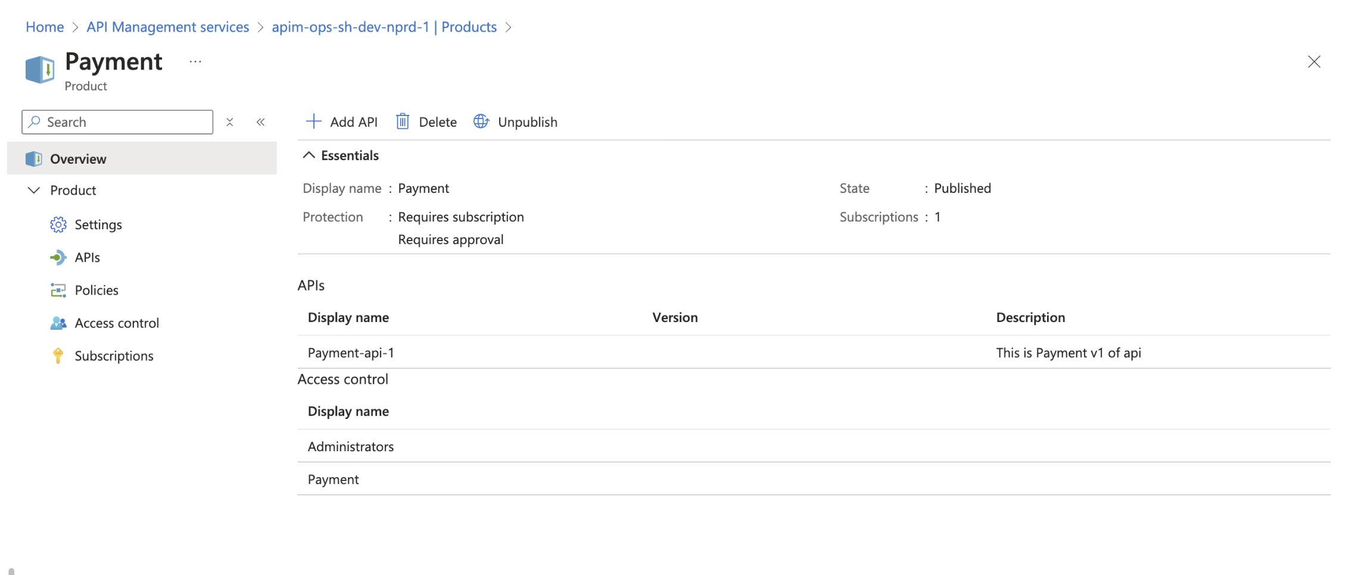Screen dimensions: 1358x575
Task: Collapse the Essentials section chevron
Action: (309, 155)
